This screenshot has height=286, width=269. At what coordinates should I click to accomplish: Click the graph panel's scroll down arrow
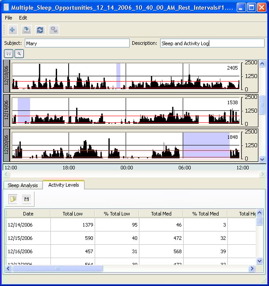click(262, 159)
